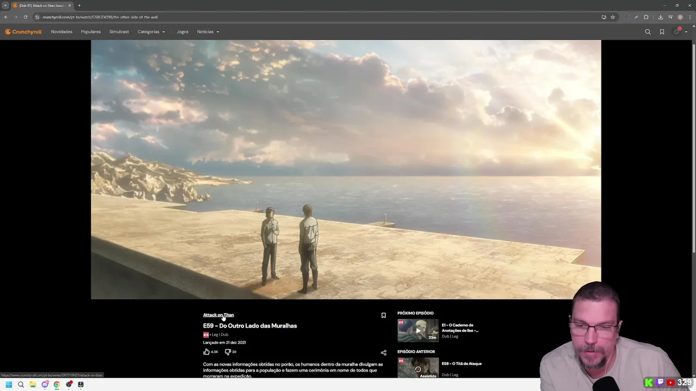Open the browser extensions puzzle icon
Viewport: 696px width, 391px height.
646,17
